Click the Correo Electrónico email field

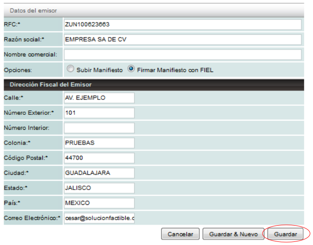[x=99, y=218]
